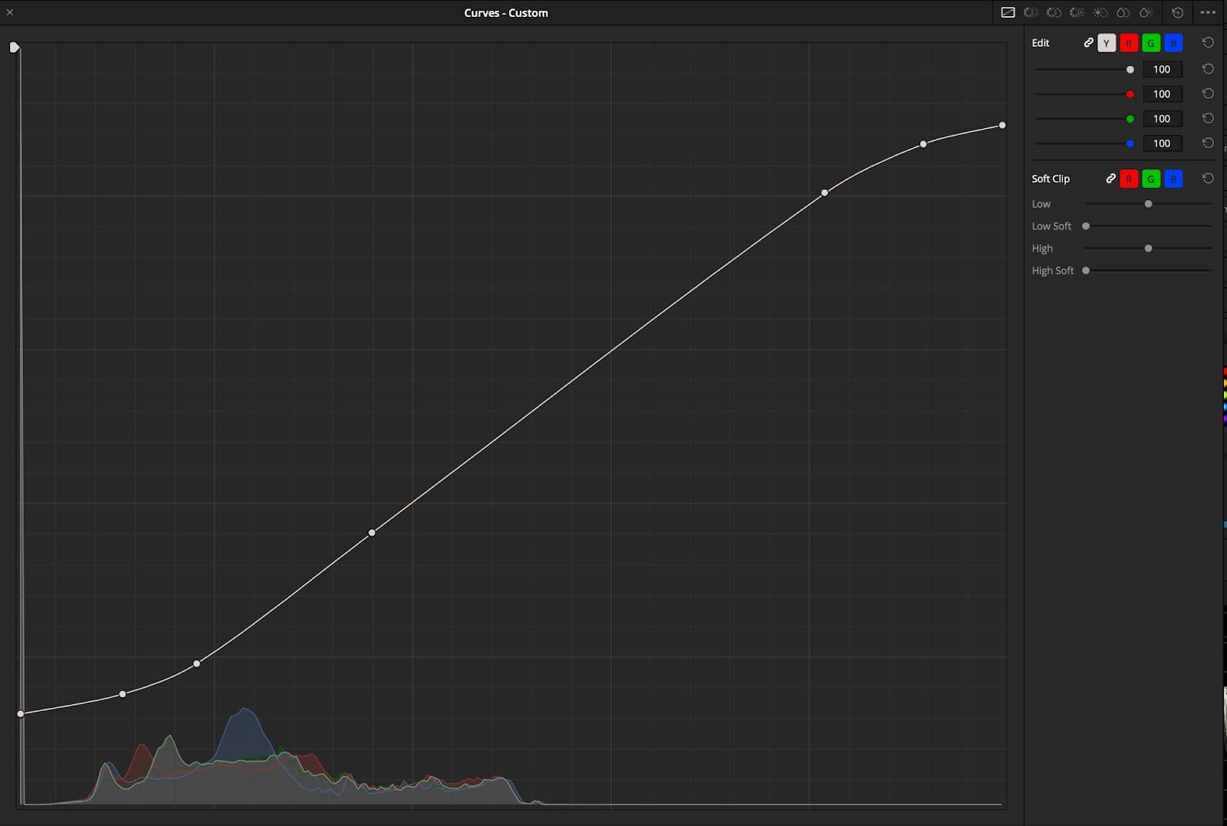1227x826 pixels.
Task: Switch to Hue vs Lum curve icon
Action: pyautogui.click(x=1077, y=13)
